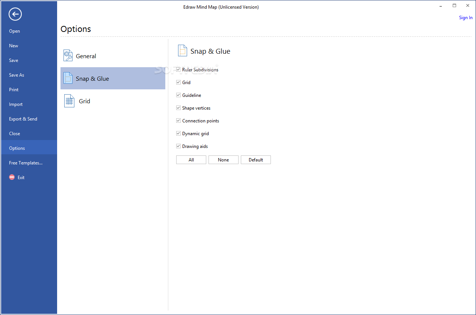This screenshot has height=315, width=476.
Task: Open Export & Send
Action: tap(29, 119)
